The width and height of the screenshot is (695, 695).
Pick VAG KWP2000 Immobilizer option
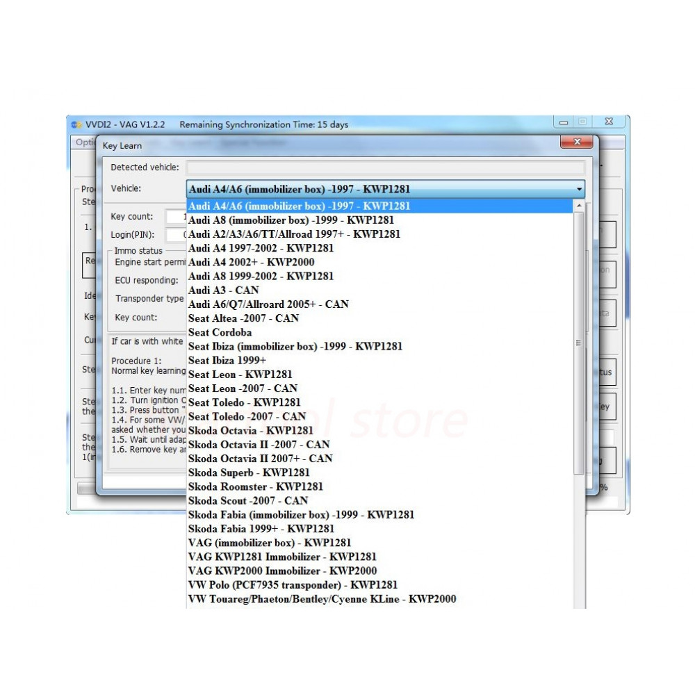click(282, 571)
